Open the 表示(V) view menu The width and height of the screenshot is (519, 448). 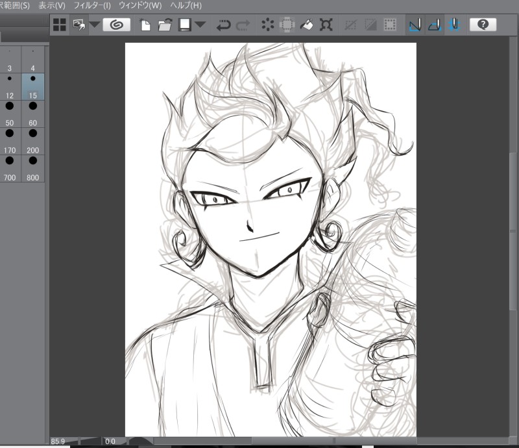pos(52,5)
